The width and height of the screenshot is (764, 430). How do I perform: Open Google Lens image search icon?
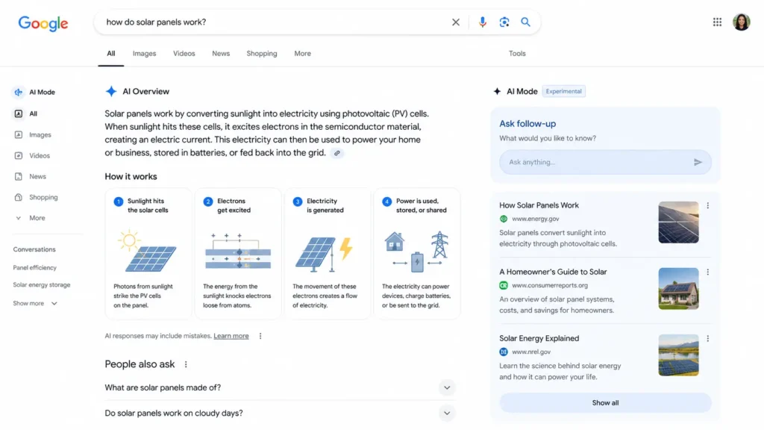[504, 22]
